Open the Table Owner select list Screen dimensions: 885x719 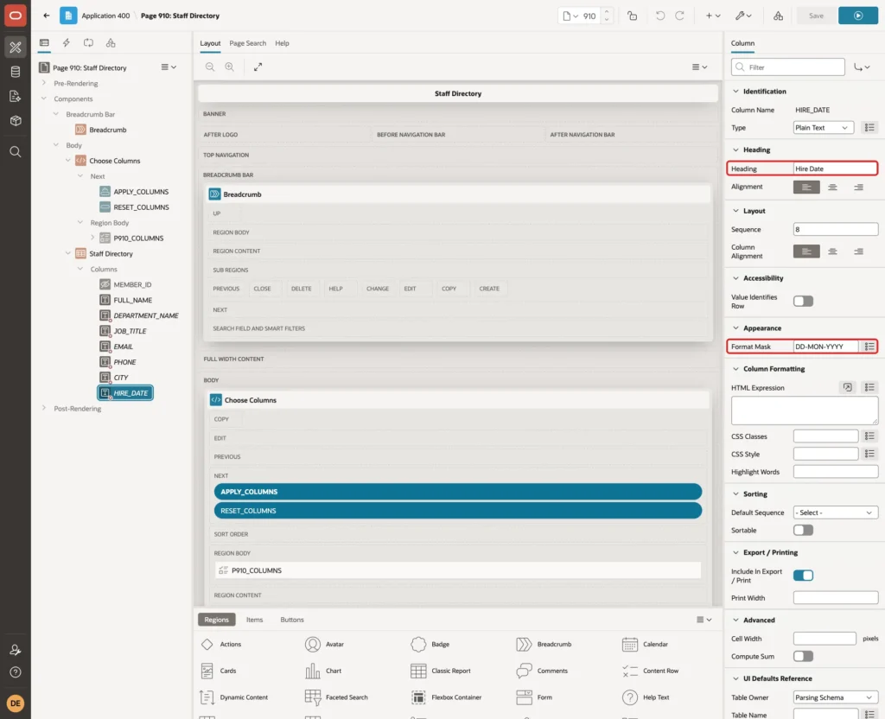tap(836, 697)
